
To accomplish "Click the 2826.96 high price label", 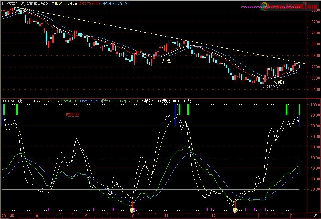I will tap(25, 10).
